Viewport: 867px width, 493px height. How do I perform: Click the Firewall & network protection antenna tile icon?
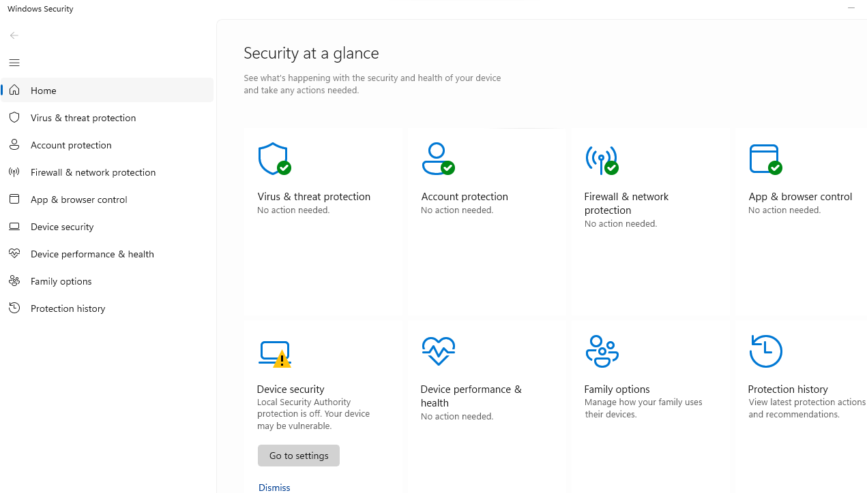[x=602, y=159]
